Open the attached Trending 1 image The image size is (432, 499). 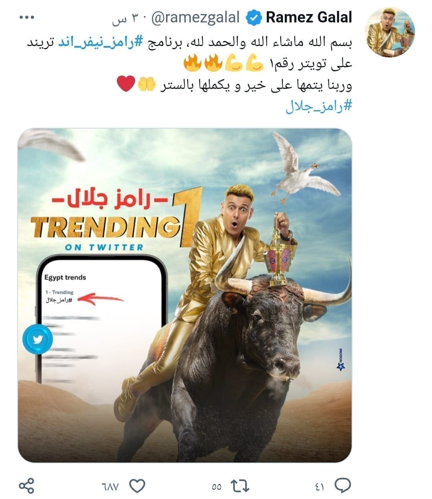click(184, 295)
